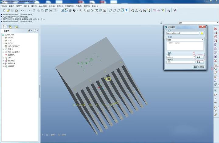Click the zoom in magnifier icon
The width and height of the screenshot is (219, 143).
pos(80,10)
